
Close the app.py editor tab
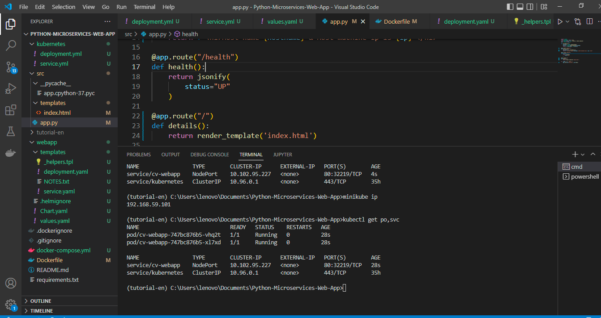tap(362, 21)
